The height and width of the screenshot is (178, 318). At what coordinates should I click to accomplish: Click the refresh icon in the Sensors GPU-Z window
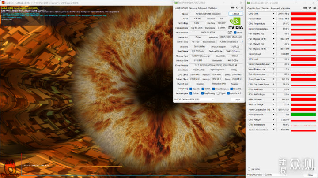(x=310, y=8)
